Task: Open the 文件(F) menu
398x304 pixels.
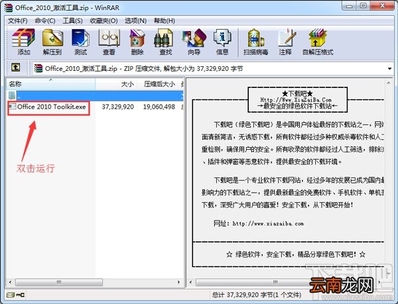Action: pyautogui.click(x=17, y=21)
